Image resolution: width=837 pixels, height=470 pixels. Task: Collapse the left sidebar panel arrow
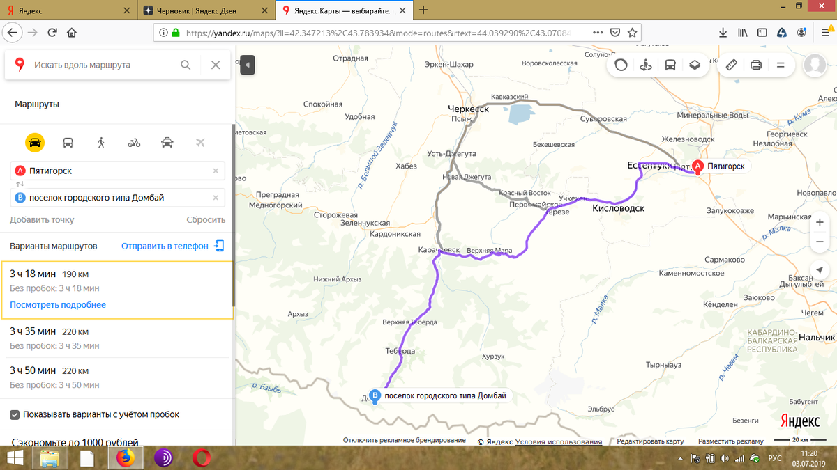click(248, 65)
